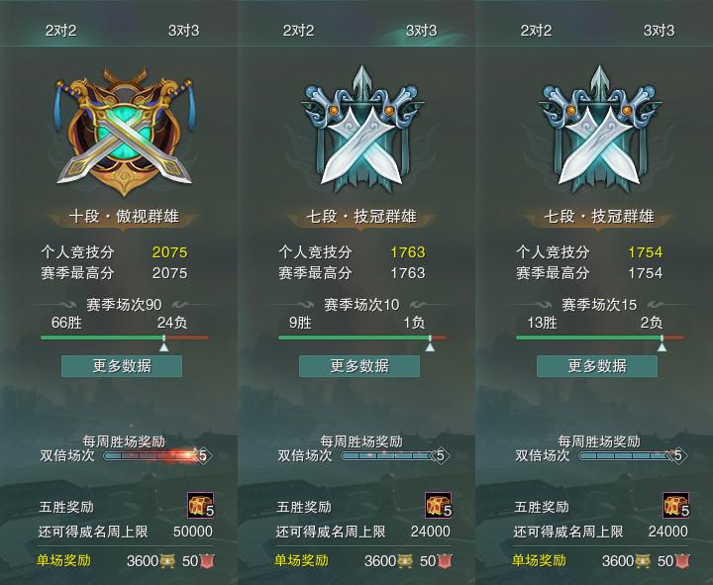
Task: Click 更多数据 button under 66胜 24负
Action: [122, 366]
